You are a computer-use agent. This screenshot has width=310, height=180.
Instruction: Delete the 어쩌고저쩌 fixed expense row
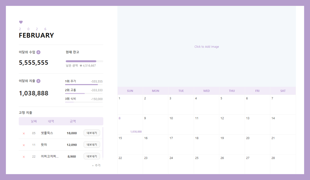tap(24, 157)
